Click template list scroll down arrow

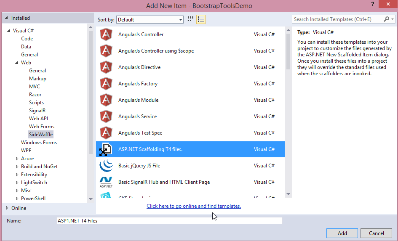point(288,194)
